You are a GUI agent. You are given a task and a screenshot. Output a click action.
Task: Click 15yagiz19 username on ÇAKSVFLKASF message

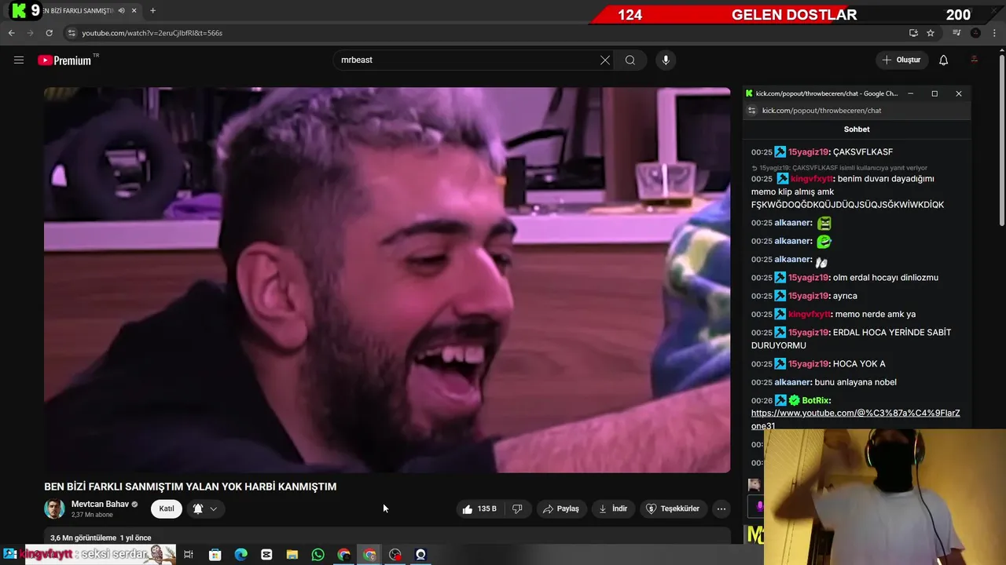click(808, 151)
